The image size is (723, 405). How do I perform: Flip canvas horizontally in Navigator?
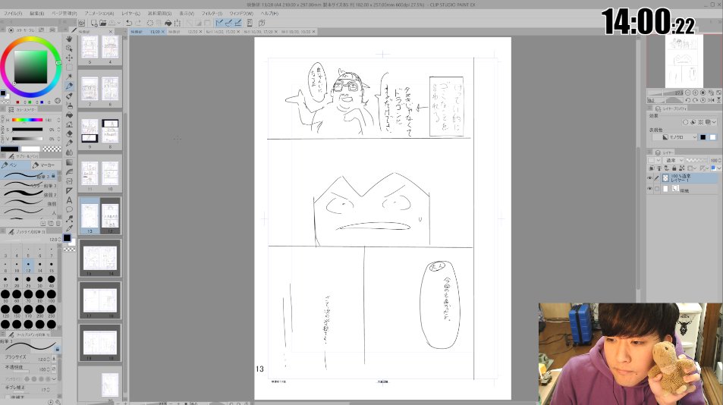[x=711, y=100]
